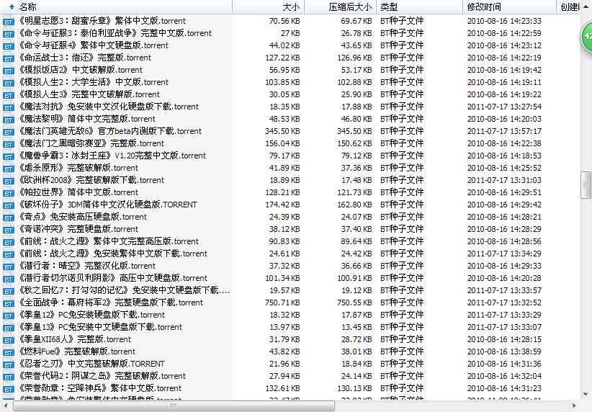The width and height of the screenshot is (592, 412).
Task: Select file 《拳皇XII68人》完整版.torrent
Action: click(x=75, y=339)
